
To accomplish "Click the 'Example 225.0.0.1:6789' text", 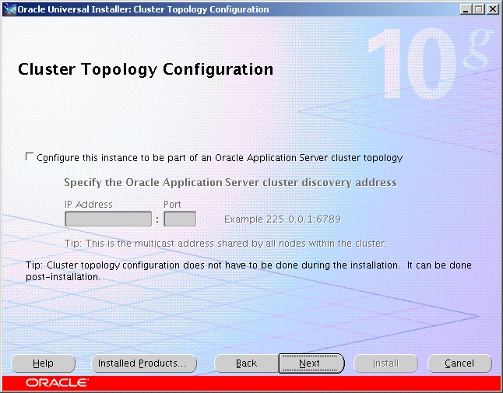I will [x=283, y=219].
